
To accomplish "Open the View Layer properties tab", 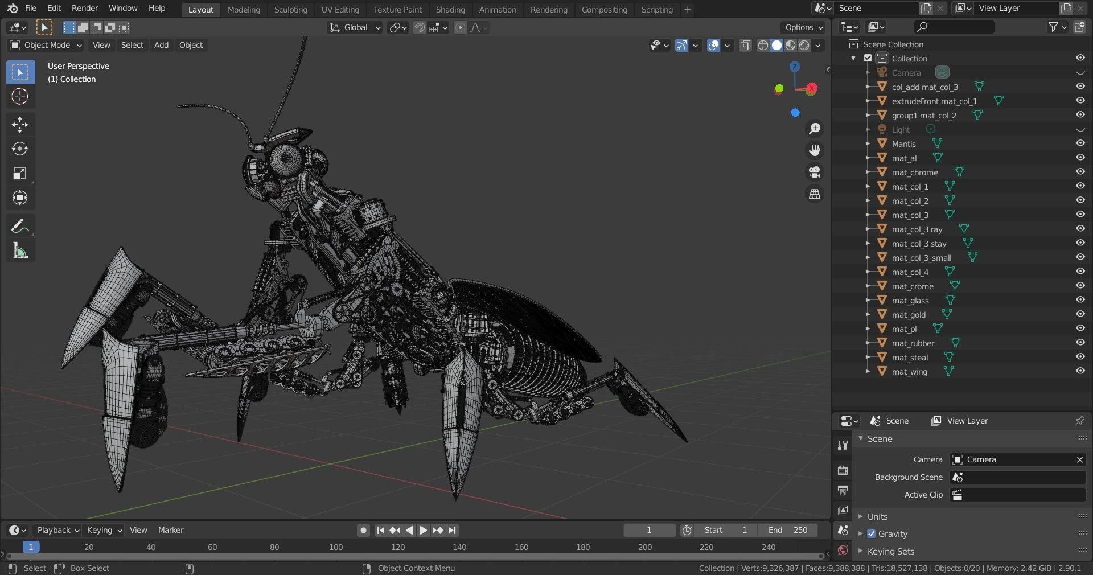I will pos(843,510).
